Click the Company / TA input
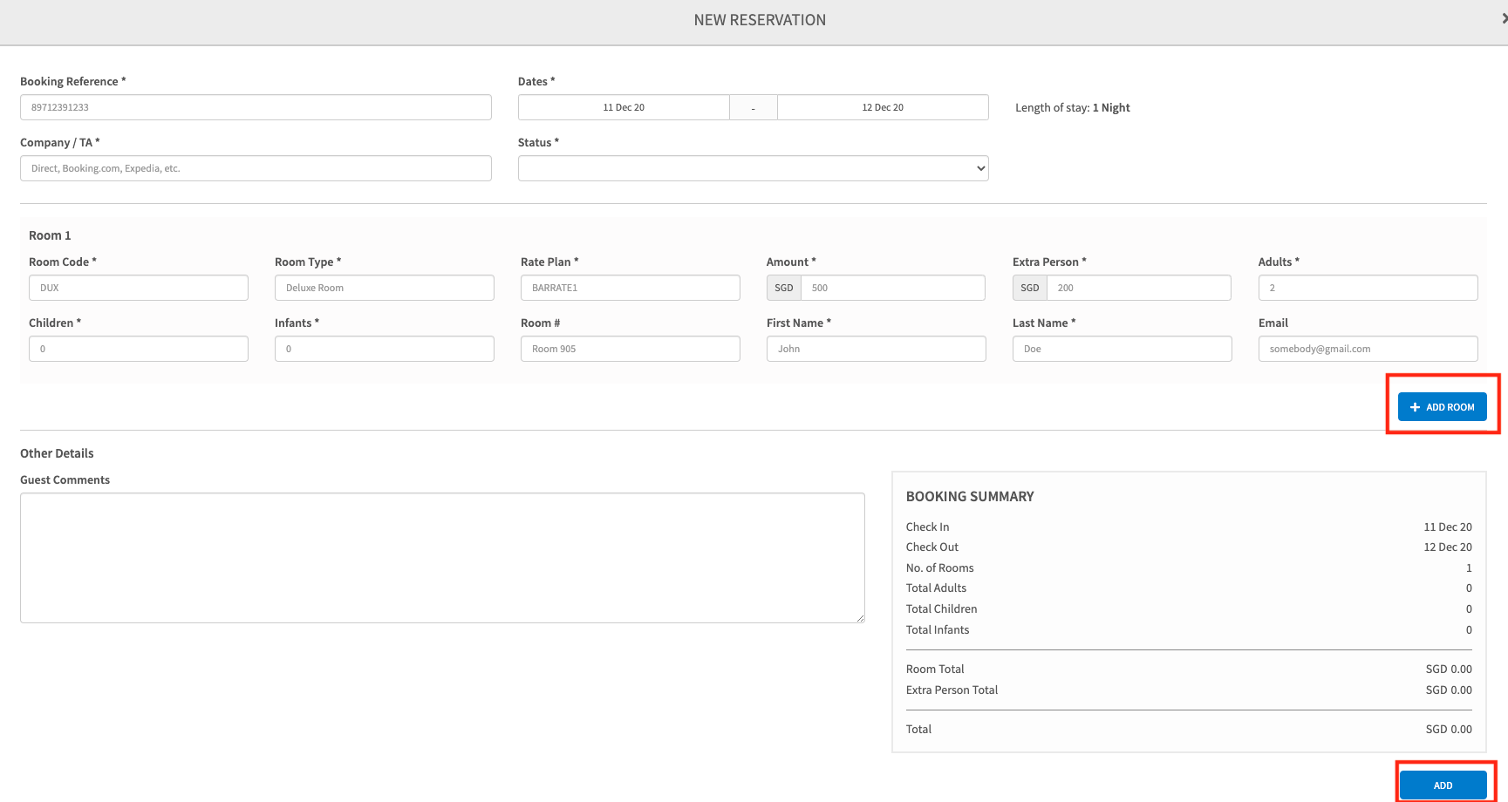This screenshot has width=1508, height=802. [256, 168]
